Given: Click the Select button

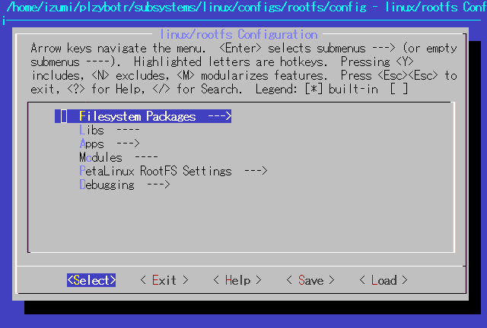Looking at the screenshot, I should 91,280.
